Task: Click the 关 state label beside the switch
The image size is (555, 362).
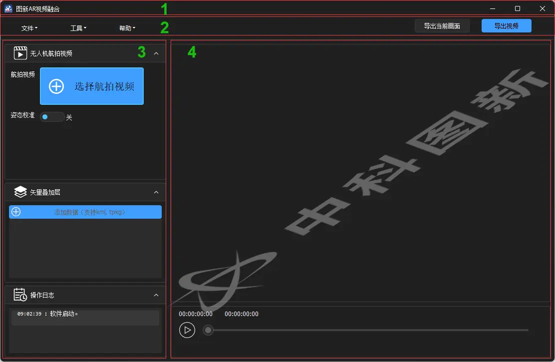Action: tap(69, 117)
